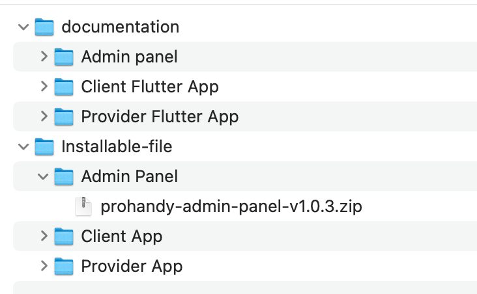Click the lowercase Admin panel folder icon
This screenshot has height=294, width=477.
[x=64, y=57]
